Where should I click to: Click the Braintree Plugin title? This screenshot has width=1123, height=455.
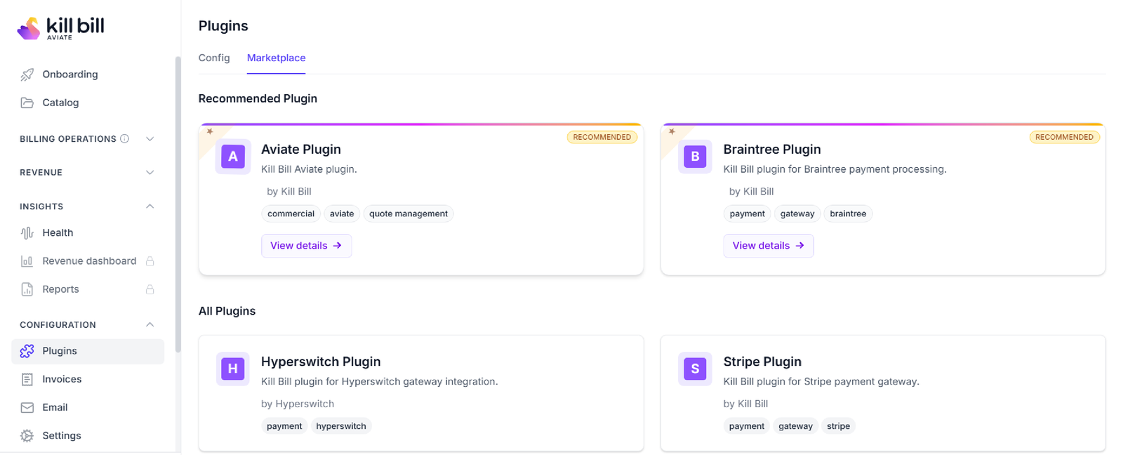[x=772, y=149]
